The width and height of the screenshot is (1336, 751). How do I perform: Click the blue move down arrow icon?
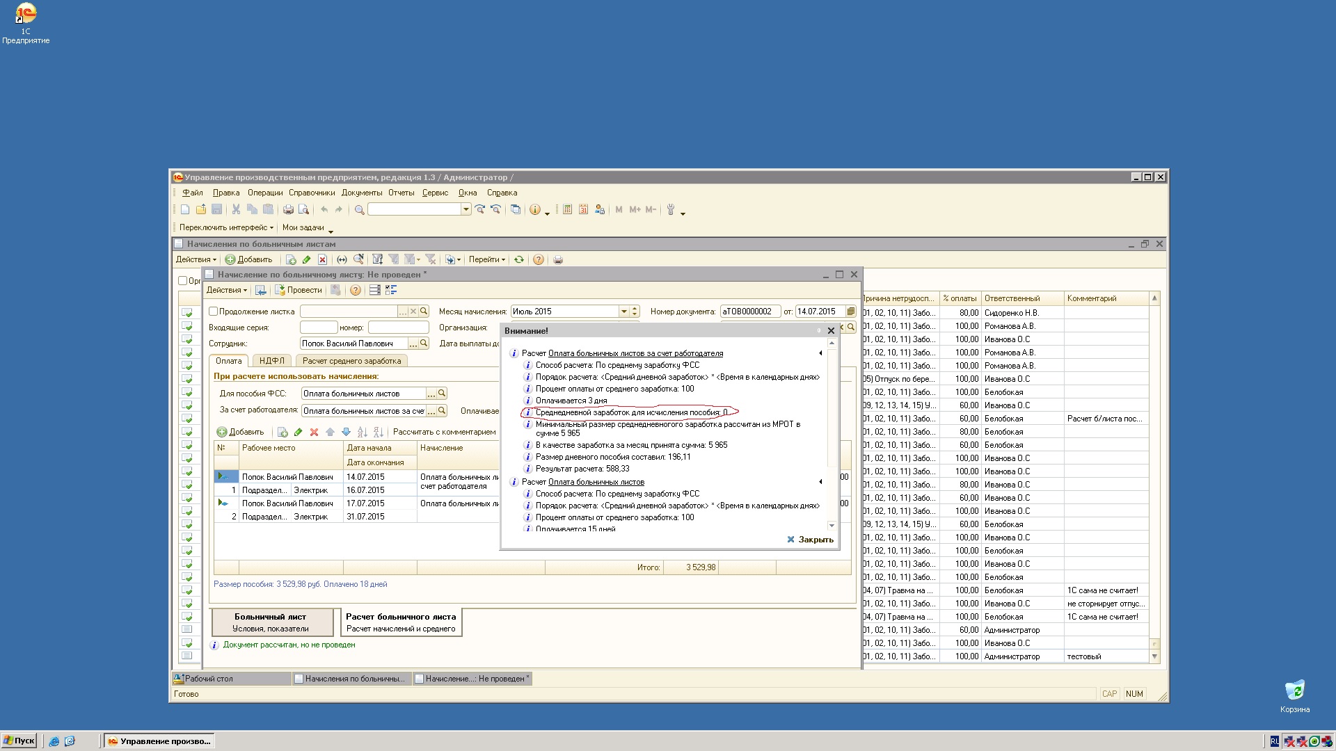pos(346,433)
